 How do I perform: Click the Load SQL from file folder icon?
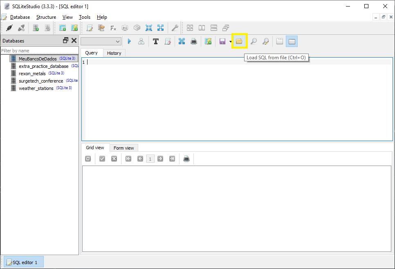(x=239, y=41)
